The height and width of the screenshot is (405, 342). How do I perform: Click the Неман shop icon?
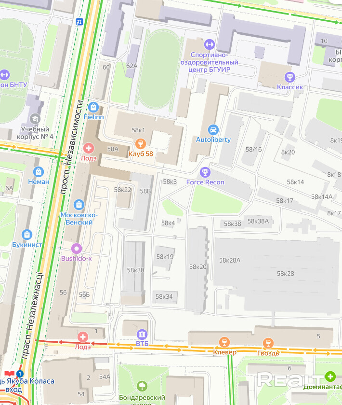point(39,172)
